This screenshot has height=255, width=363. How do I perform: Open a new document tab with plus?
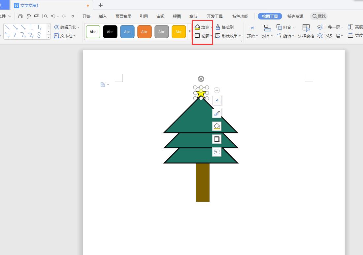click(101, 5)
